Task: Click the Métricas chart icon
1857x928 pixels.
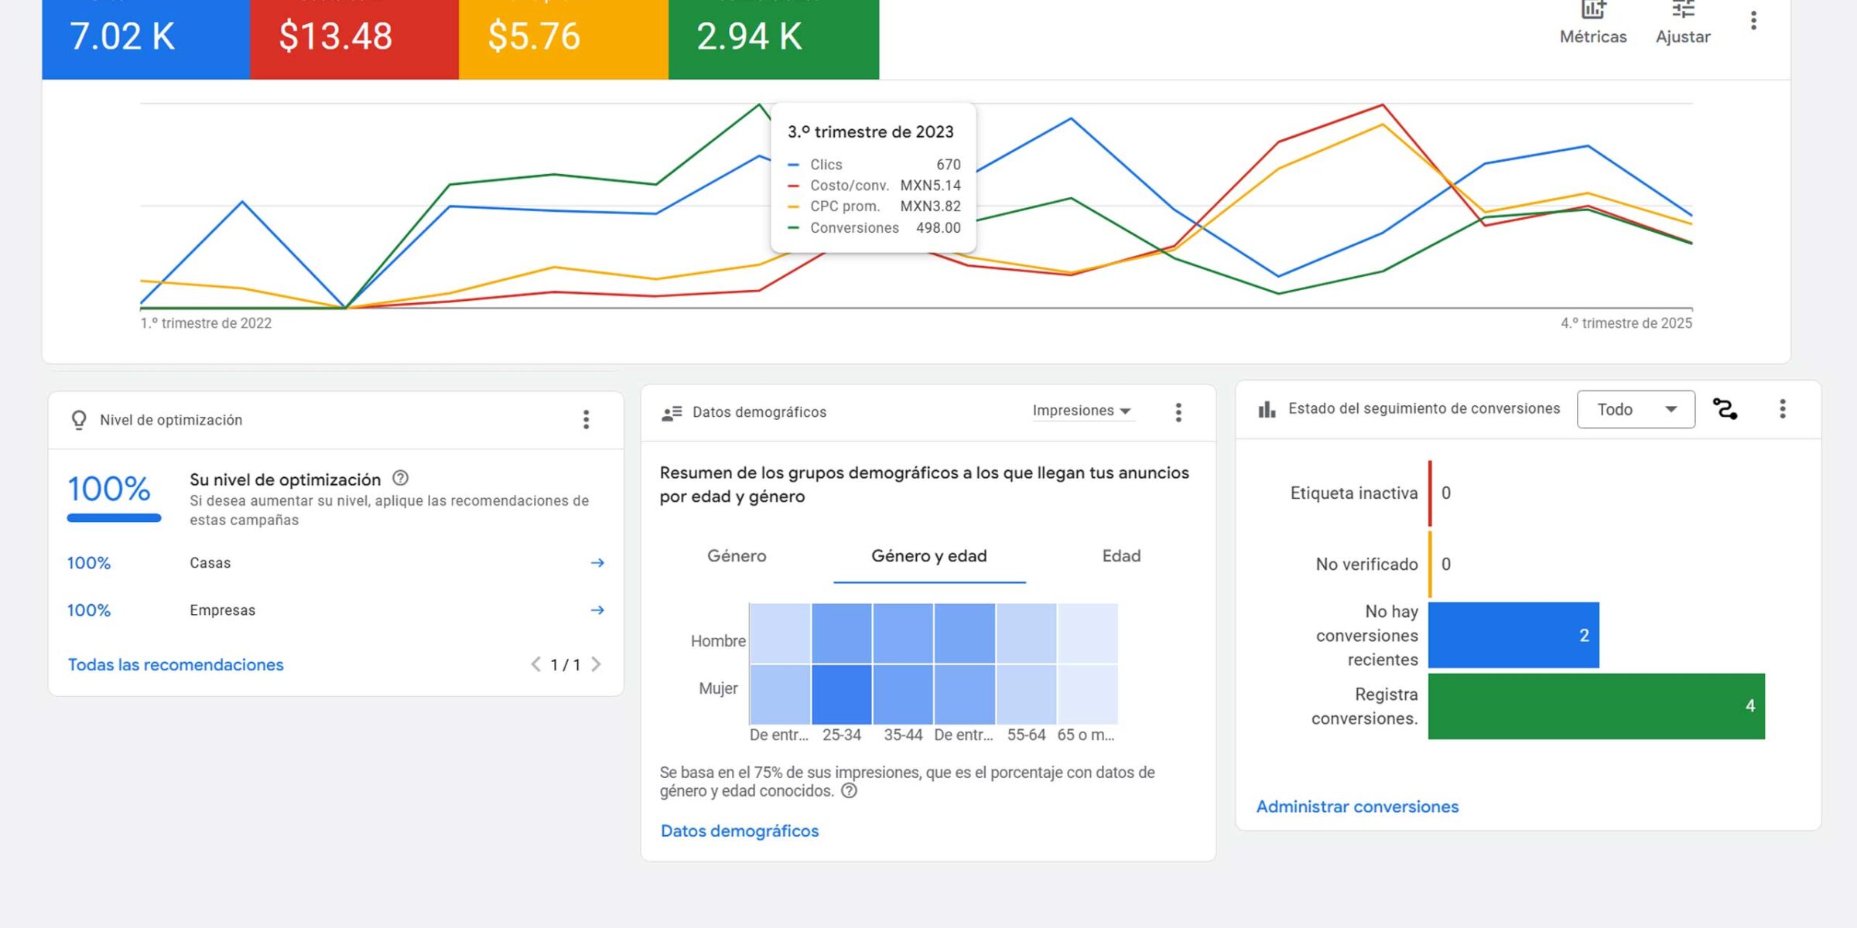Action: (1592, 11)
